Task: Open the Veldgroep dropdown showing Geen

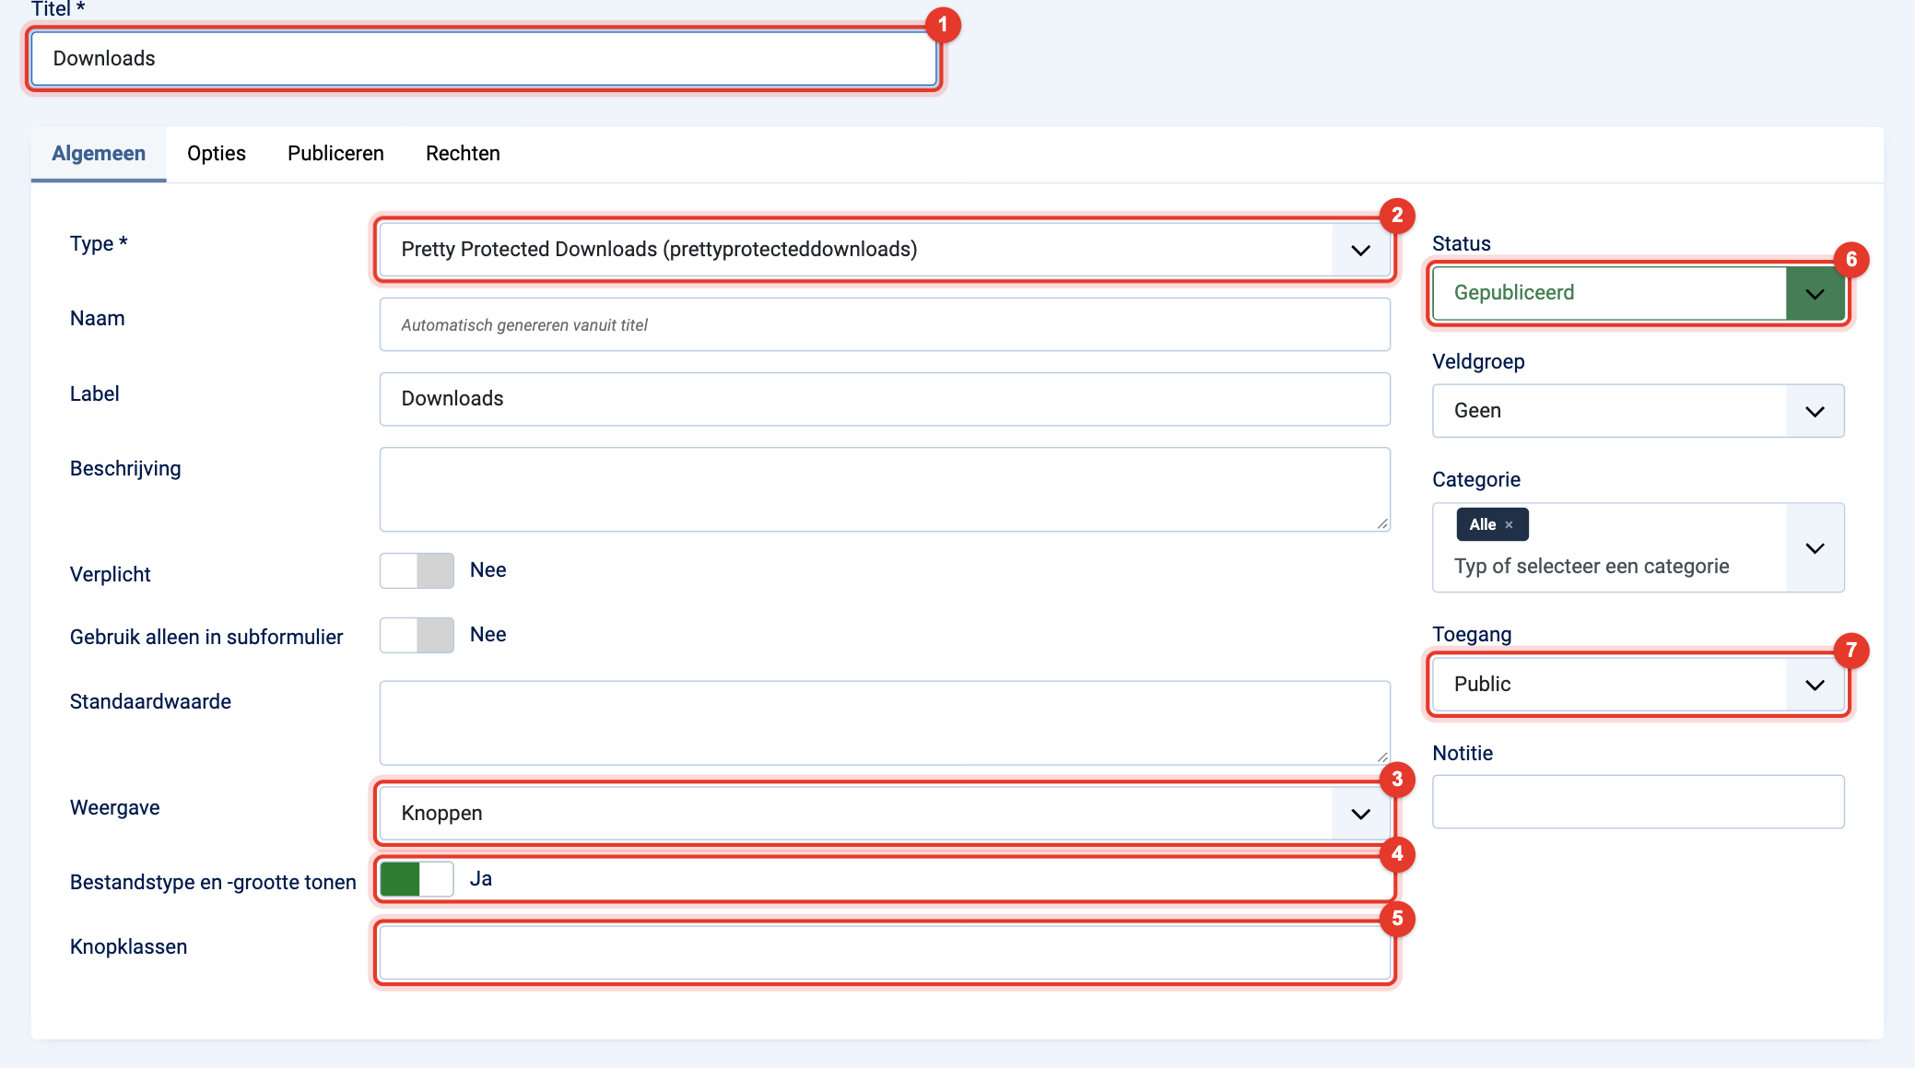Action: click(x=1638, y=411)
